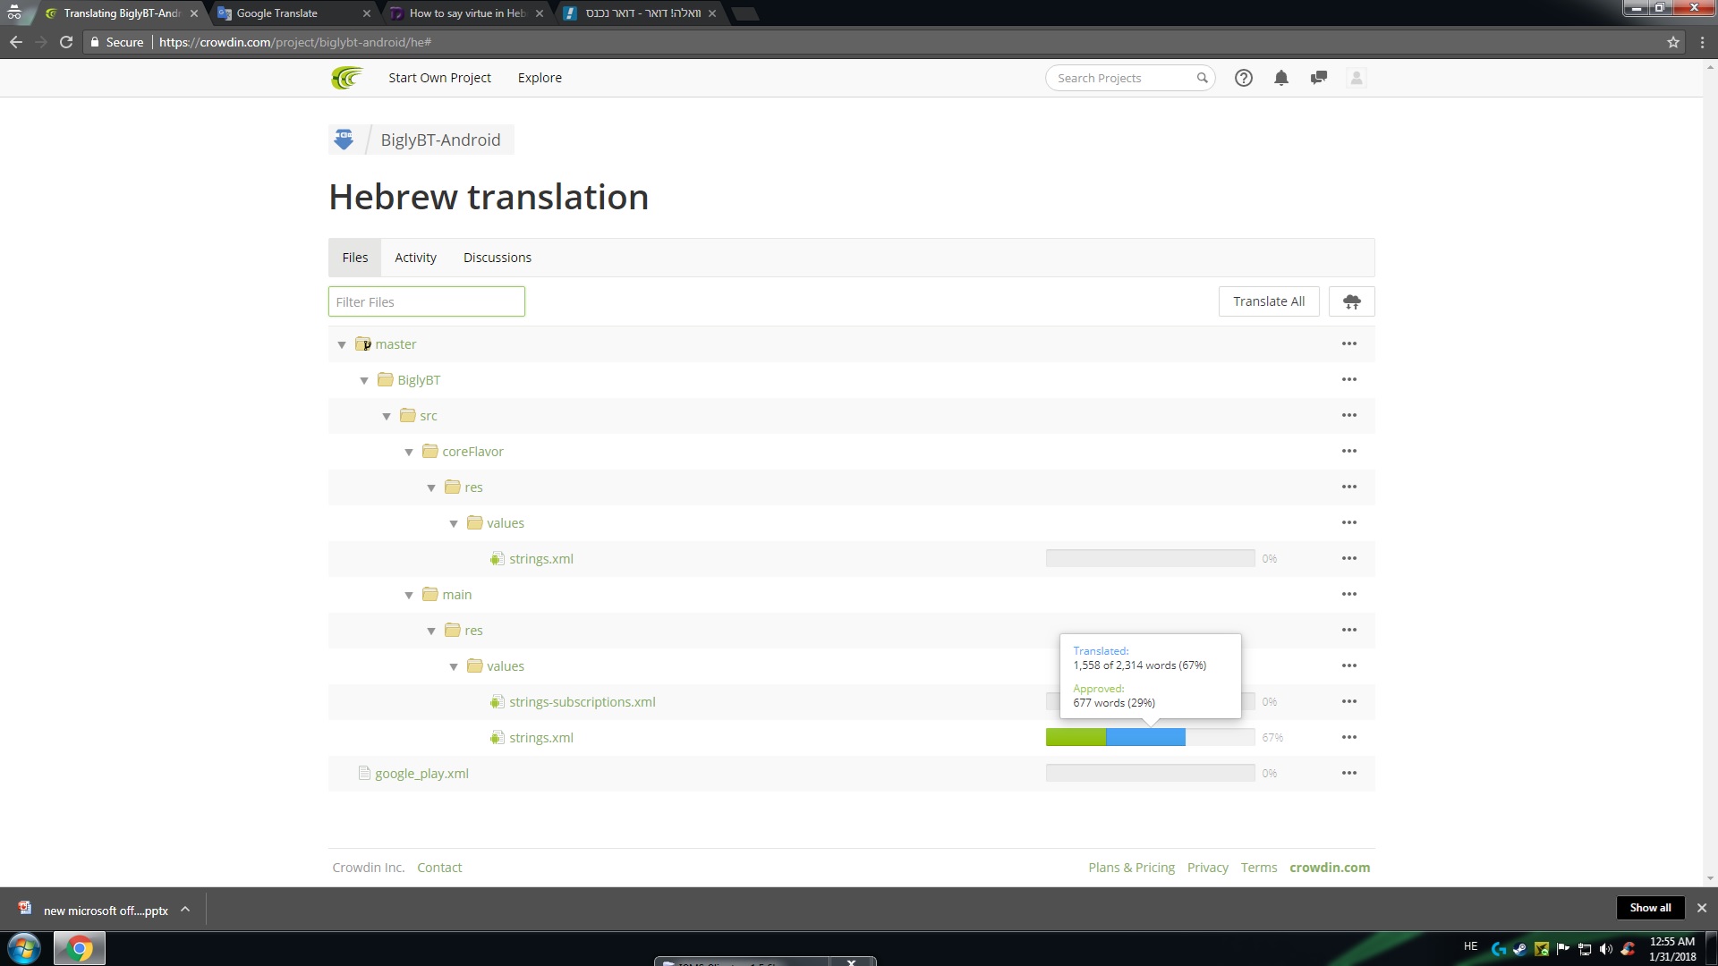Collapse the master branch tree arrow

[342, 344]
